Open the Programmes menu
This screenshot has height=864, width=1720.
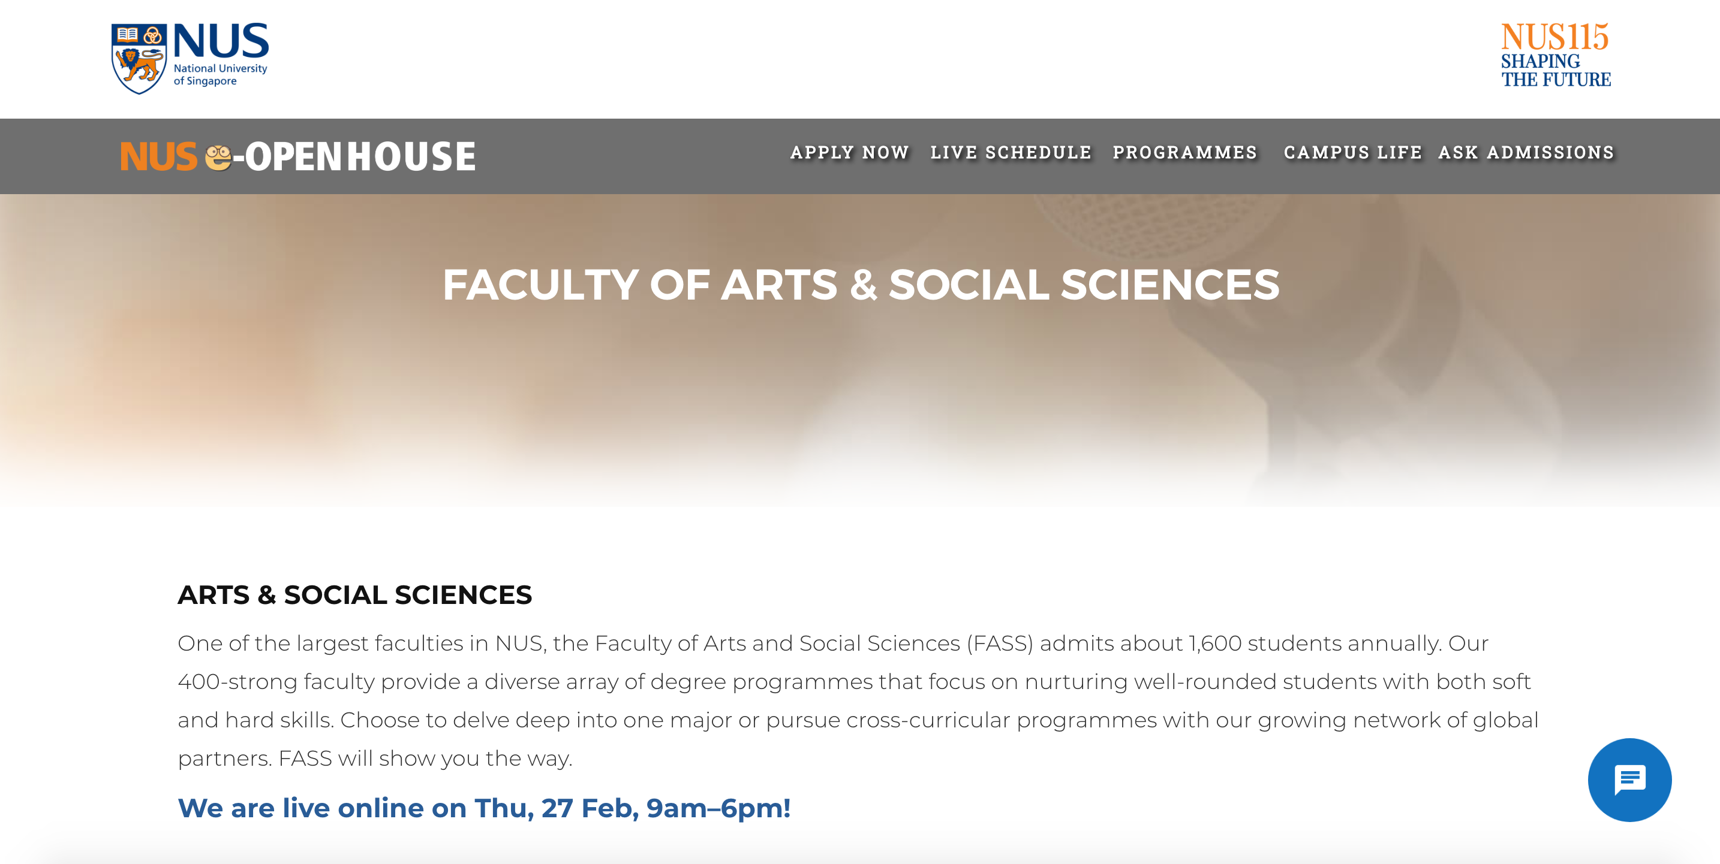(1184, 153)
